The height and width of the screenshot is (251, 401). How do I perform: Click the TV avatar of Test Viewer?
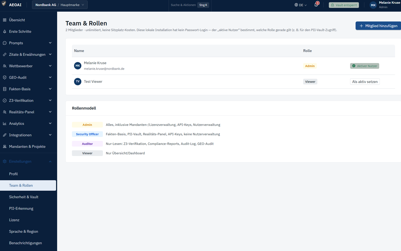78,81
